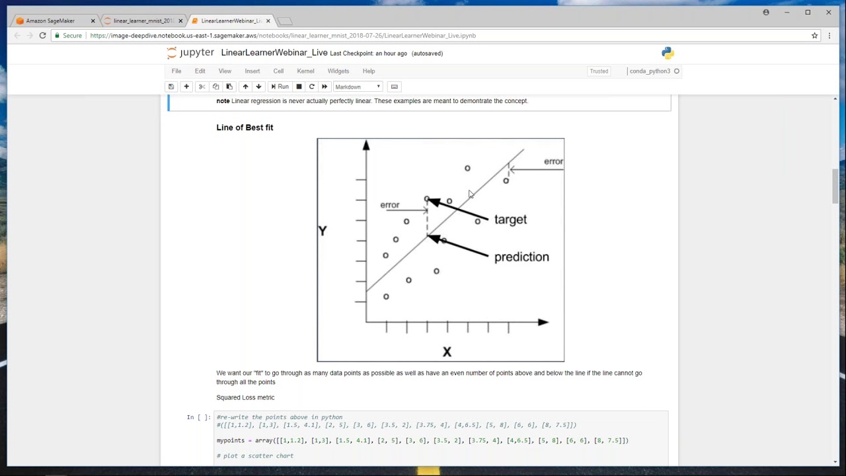Click the Trusted notebook indicator

coord(599,71)
